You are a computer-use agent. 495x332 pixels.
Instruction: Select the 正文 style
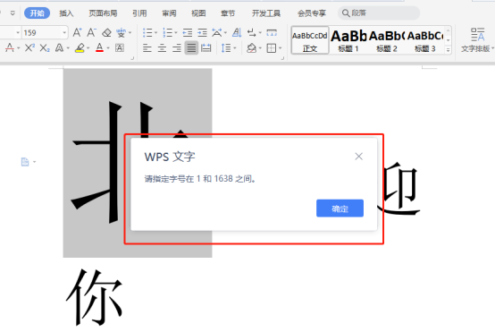click(x=310, y=40)
